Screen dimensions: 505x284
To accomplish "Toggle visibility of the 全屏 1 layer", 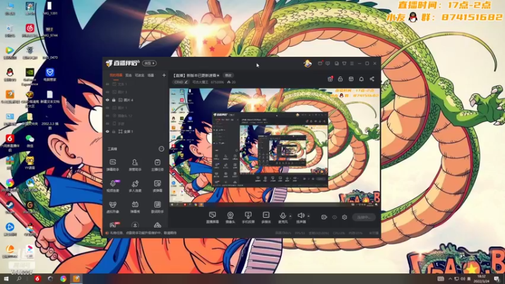I will tap(107, 132).
